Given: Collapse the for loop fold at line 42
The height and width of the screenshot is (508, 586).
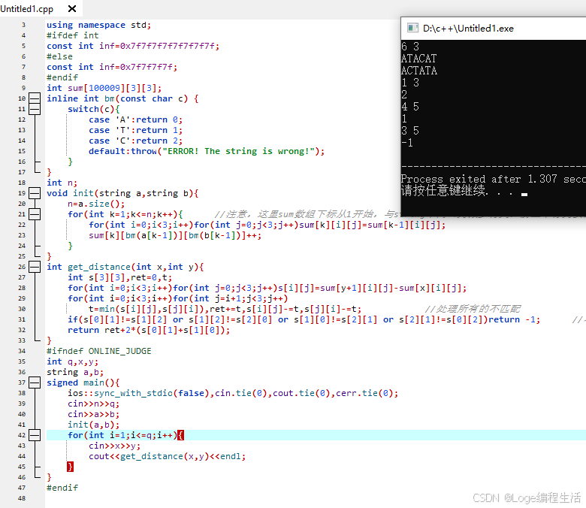Looking at the screenshot, I should point(35,435).
